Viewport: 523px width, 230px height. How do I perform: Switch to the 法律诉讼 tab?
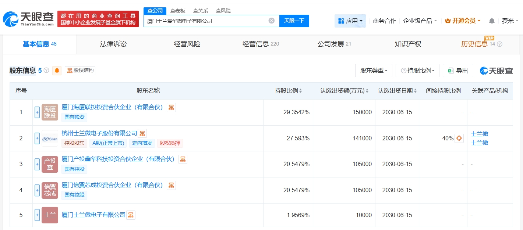(113, 44)
